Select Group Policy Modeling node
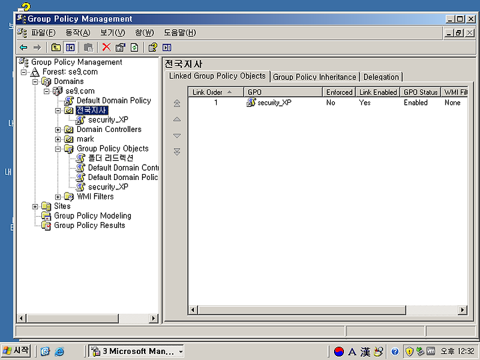 click(93, 216)
